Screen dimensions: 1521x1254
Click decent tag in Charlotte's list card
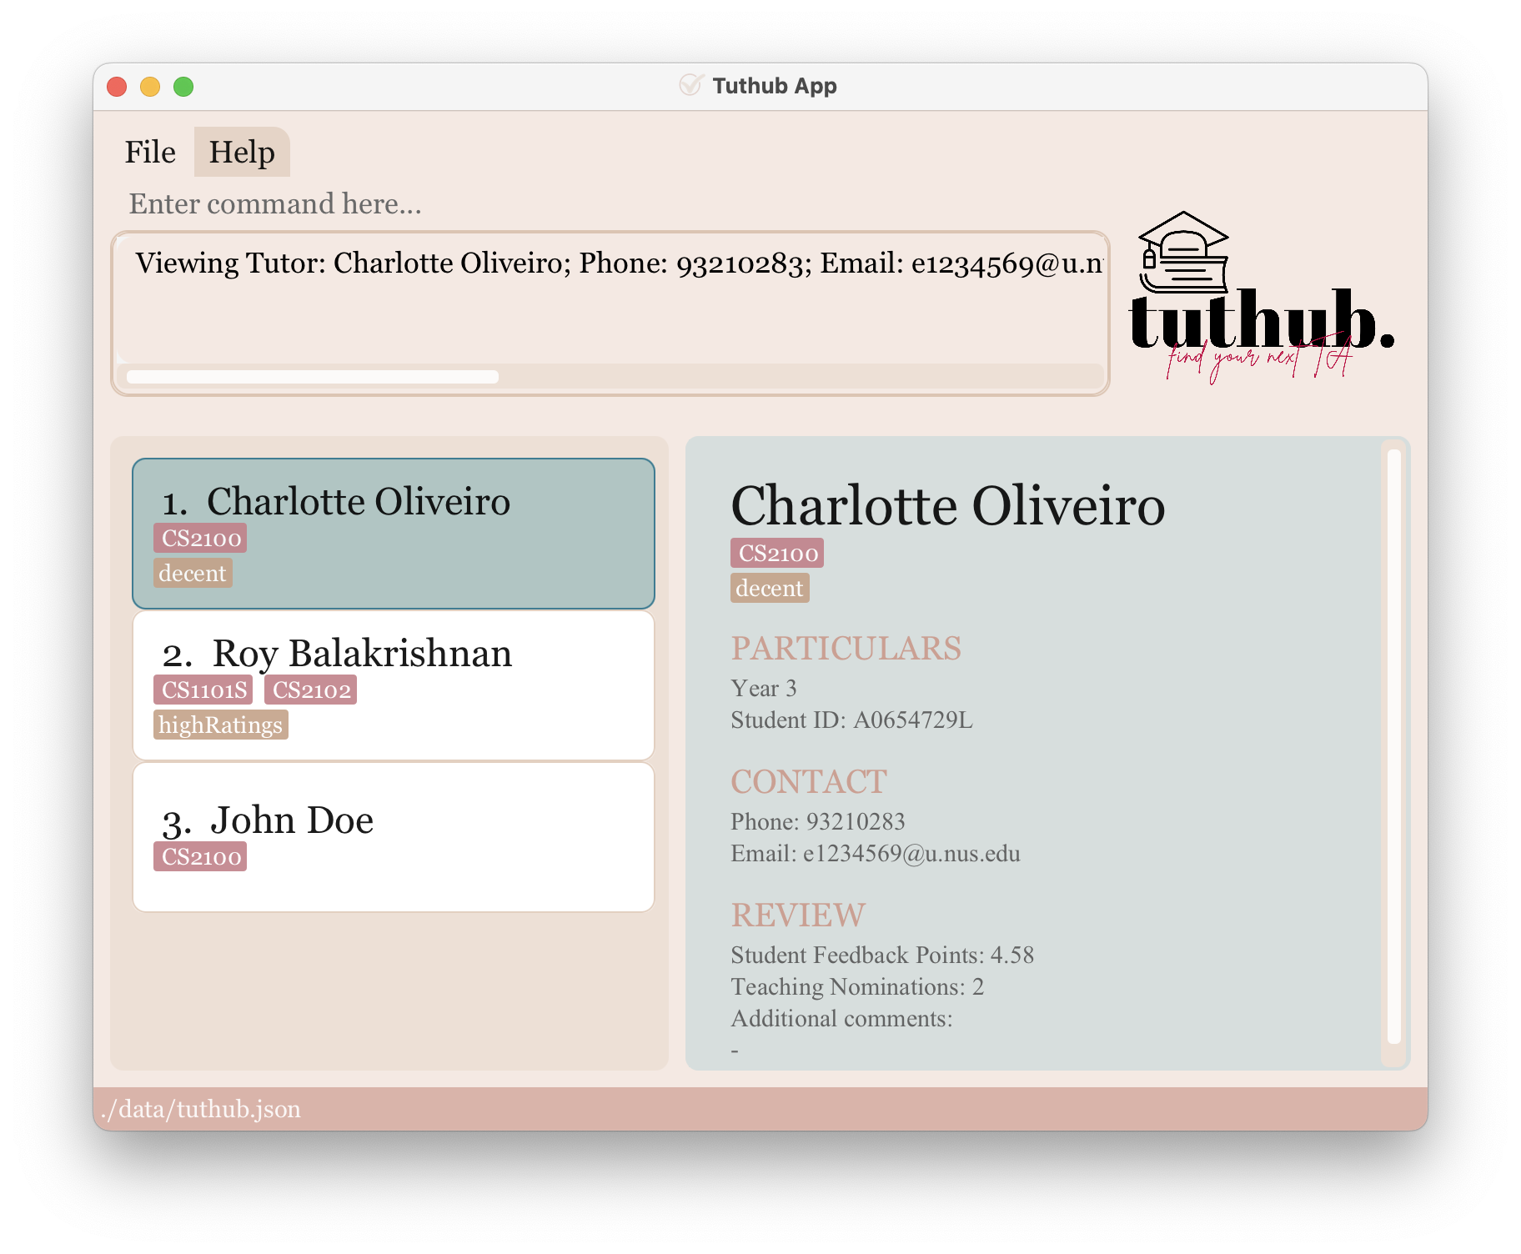click(193, 574)
